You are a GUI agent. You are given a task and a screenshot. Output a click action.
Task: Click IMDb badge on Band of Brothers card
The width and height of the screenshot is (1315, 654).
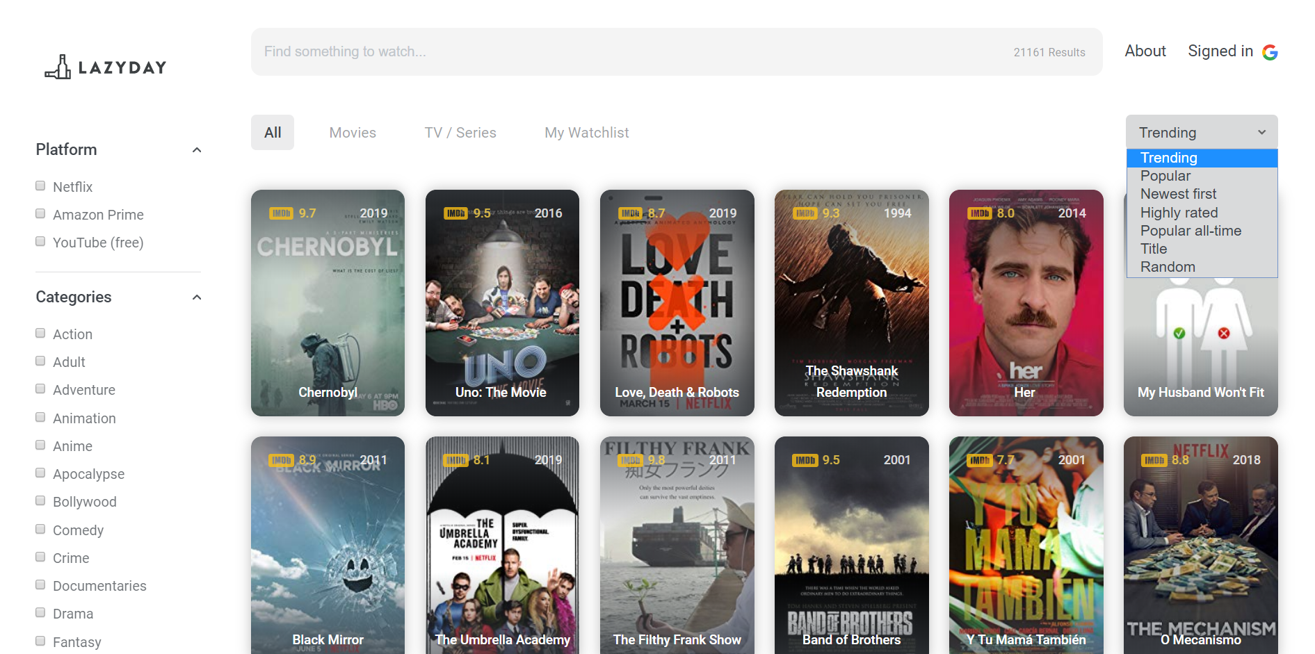click(x=805, y=460)
